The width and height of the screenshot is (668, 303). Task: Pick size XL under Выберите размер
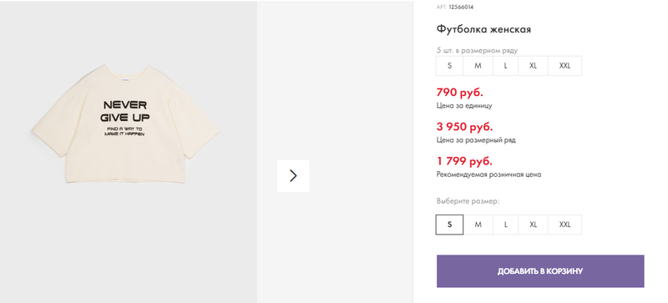(x=533, y=225)
